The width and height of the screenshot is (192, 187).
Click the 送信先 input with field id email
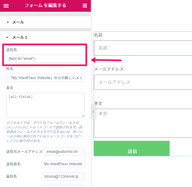[45, 59]
